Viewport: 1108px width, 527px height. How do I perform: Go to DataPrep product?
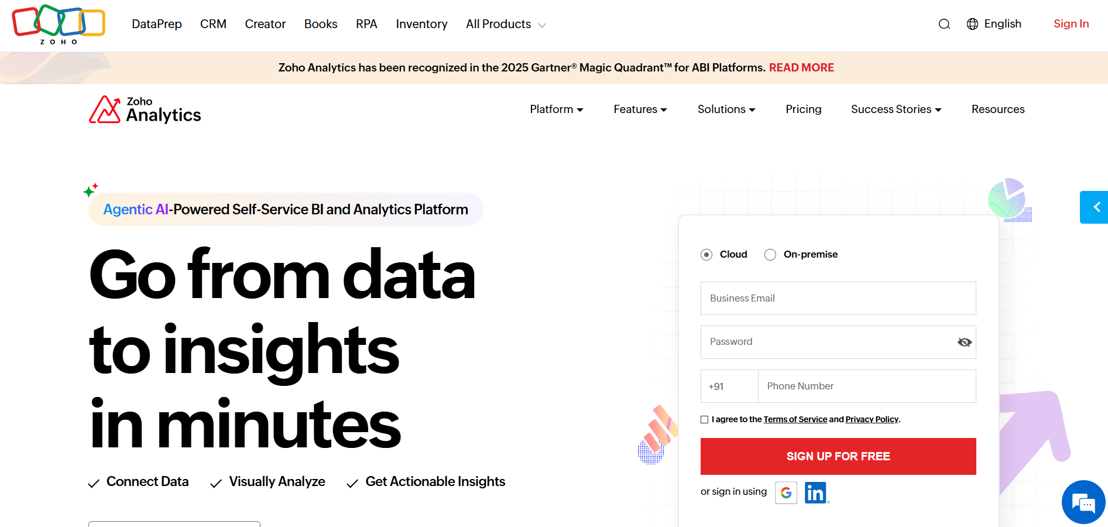coord(157,24)
